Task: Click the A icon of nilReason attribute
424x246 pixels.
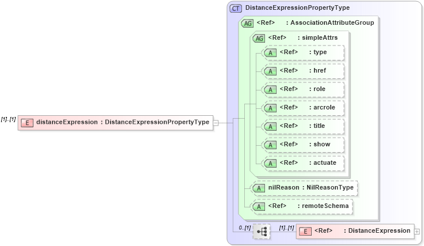Action: [259, 188]
